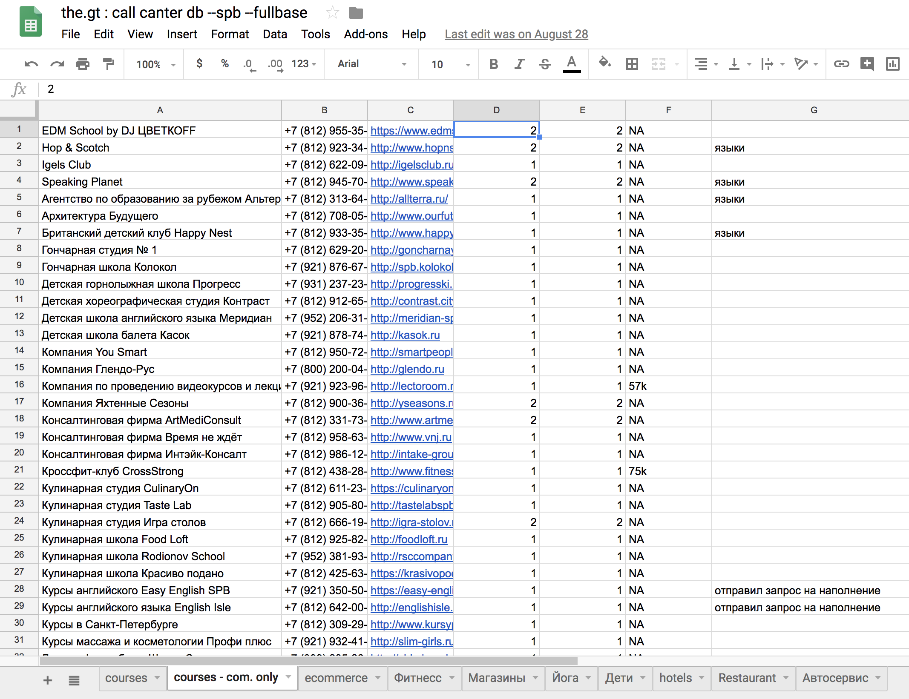Open the font size 10 dropdown
Viewport: 909px width, 699px height.
pos(450,64)
